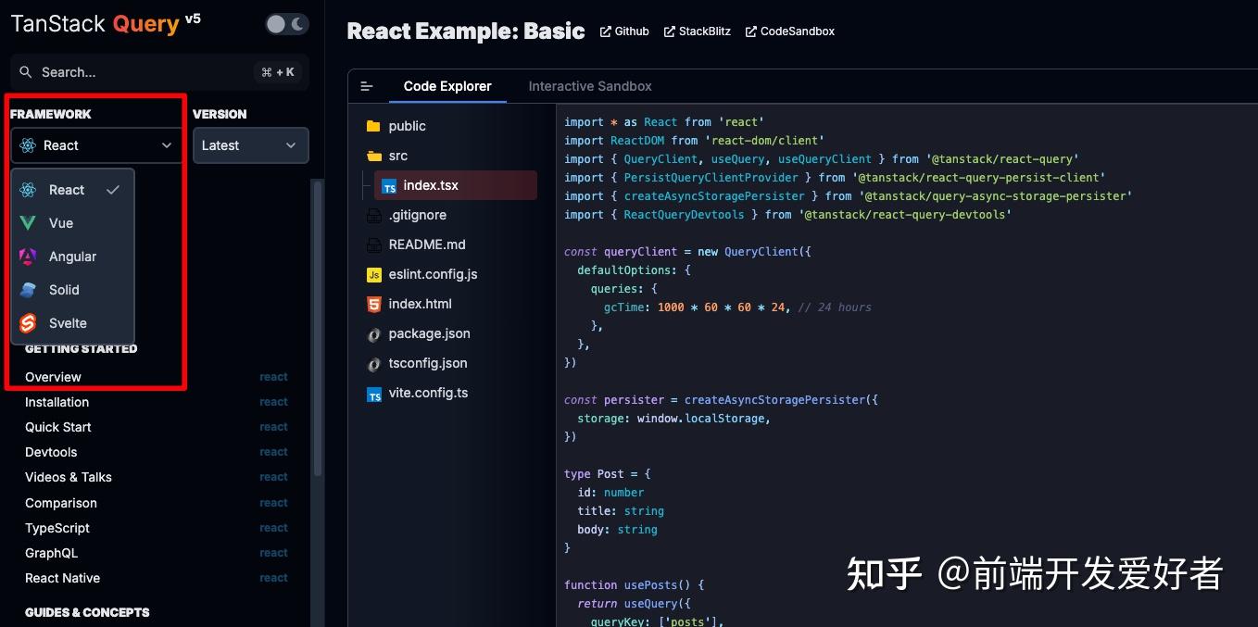Screen dimensions: 1258x627
Task: Toggle the file tree sidebar icon
Action: coord(367,86)
